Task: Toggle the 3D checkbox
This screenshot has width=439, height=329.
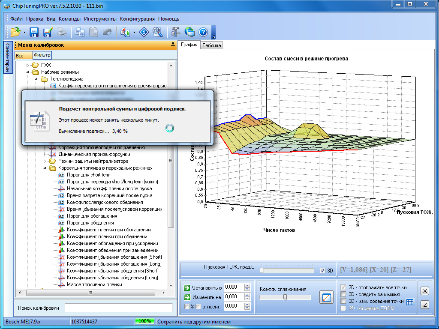Action: (x=323, y=270)
